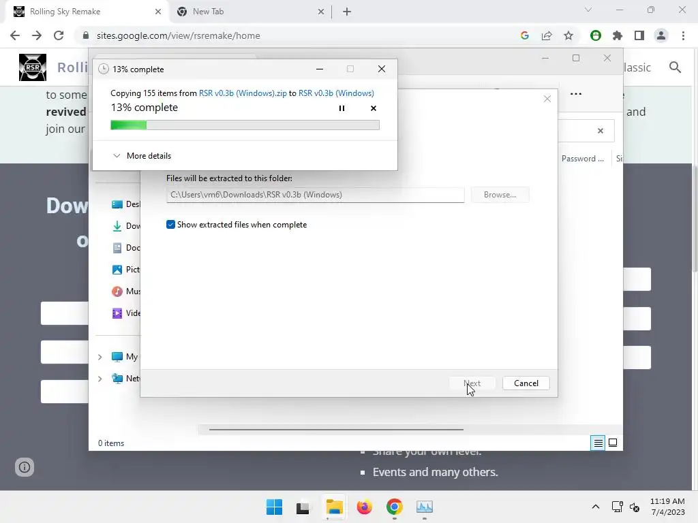The image size is (698, 523).
Task: Uncheck Show extracted files when complete
Action: coord(170,225)
